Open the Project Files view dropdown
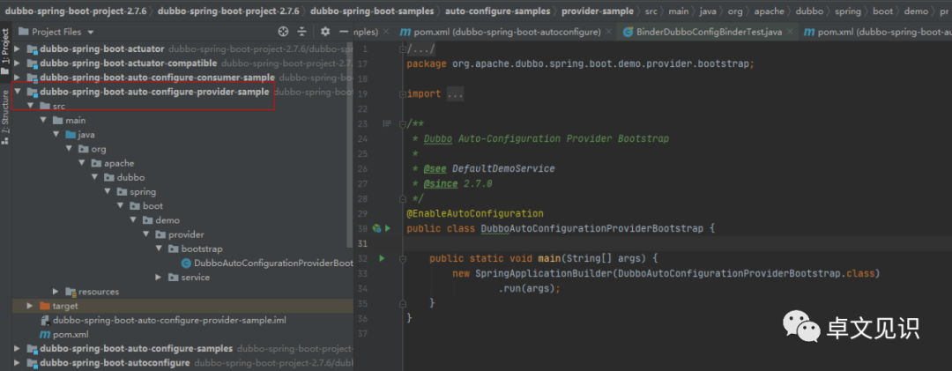Viewport: 952px width, 371px height. pos(91,32)
